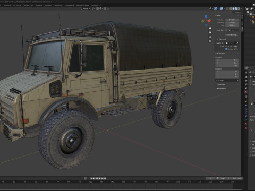
Task: Click the zoom magnifier viewport navigation icon
Action: click(x=210, y=28)
